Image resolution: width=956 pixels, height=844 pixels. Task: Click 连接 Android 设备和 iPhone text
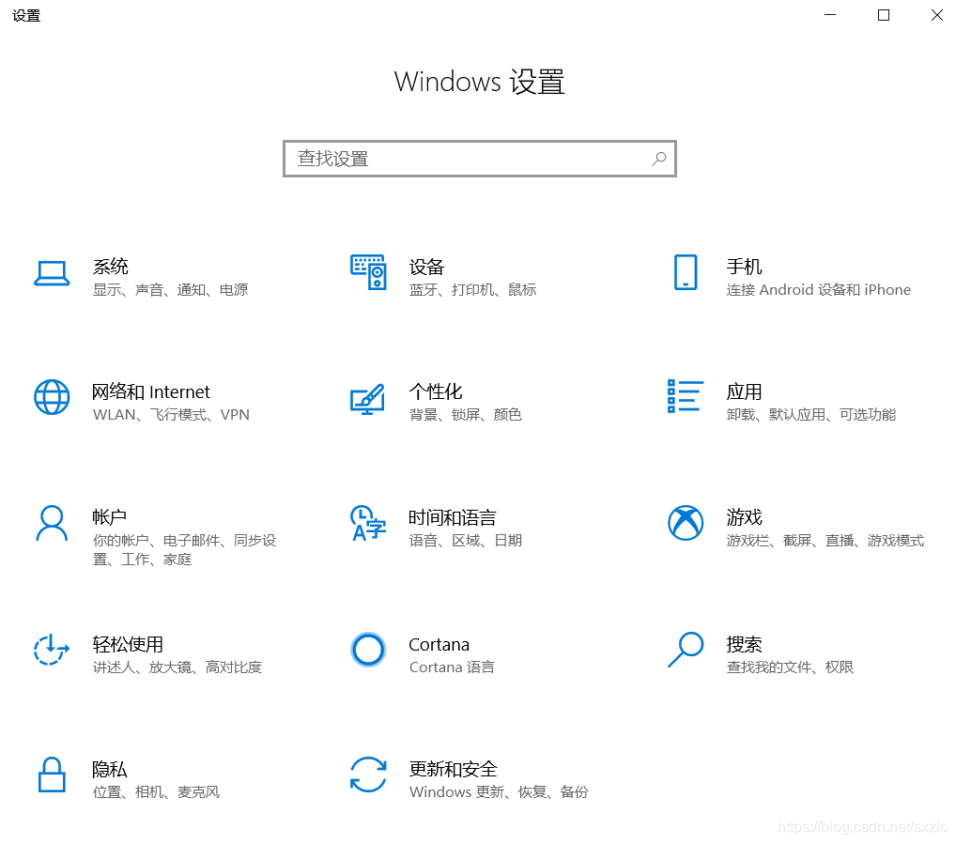819,290
